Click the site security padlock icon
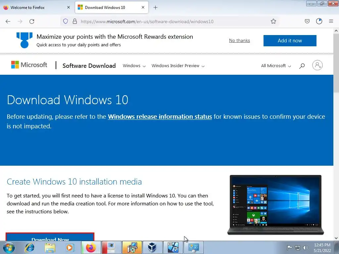Screen dimensions: 339x254 pos(75,21)
